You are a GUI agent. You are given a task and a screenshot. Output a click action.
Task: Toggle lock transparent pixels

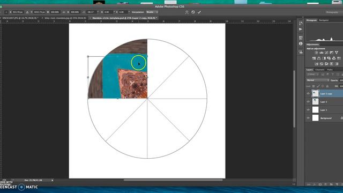click(314, 86)
